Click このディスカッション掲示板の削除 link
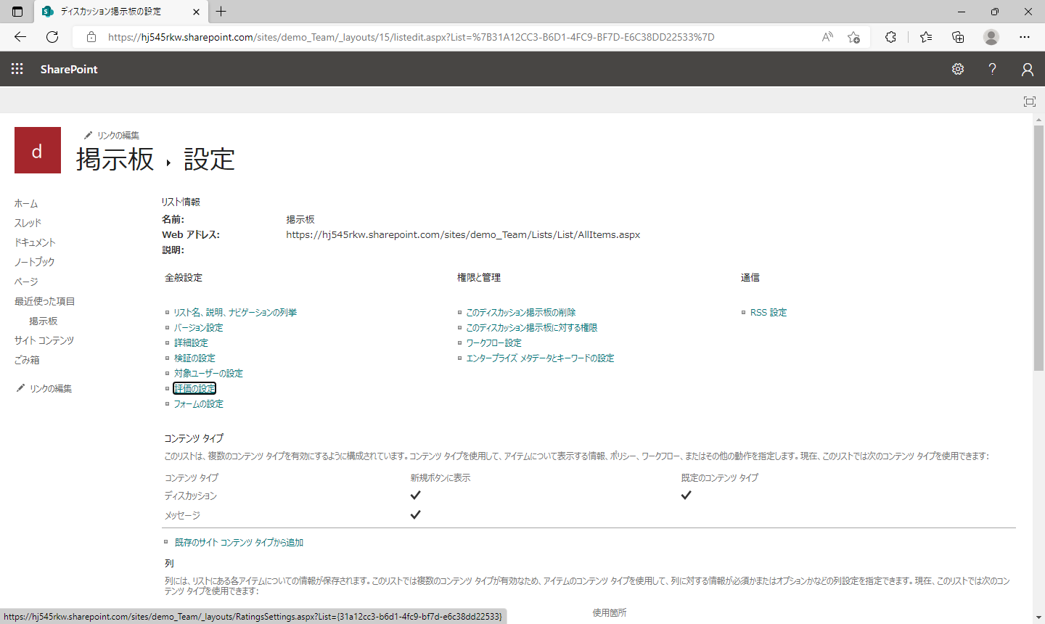This screenshot has height=624, width=1045. 520,312
